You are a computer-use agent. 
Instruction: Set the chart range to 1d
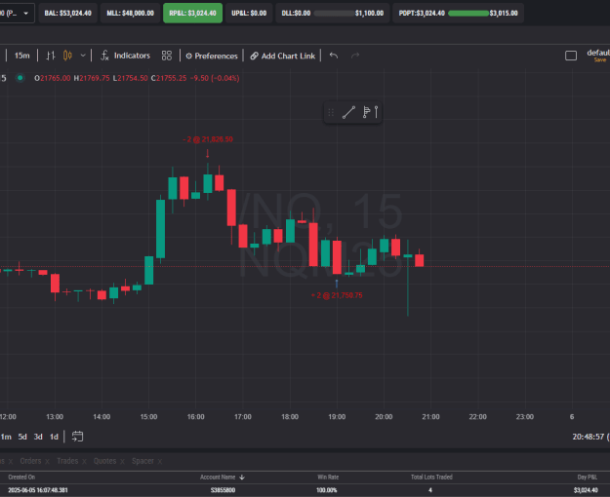click(x=54, y=437)
